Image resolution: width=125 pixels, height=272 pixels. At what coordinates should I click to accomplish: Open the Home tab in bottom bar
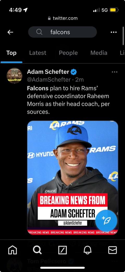click(x=13, y=250)
